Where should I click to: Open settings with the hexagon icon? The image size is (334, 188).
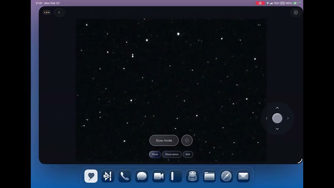[x=296, y=12]
